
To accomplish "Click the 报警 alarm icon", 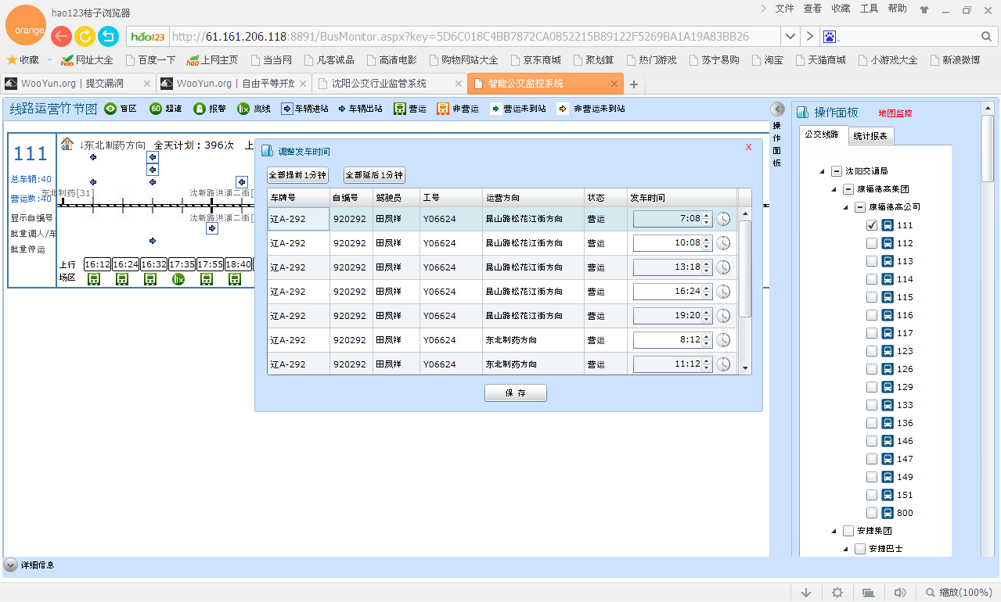I will pos(200,109).
